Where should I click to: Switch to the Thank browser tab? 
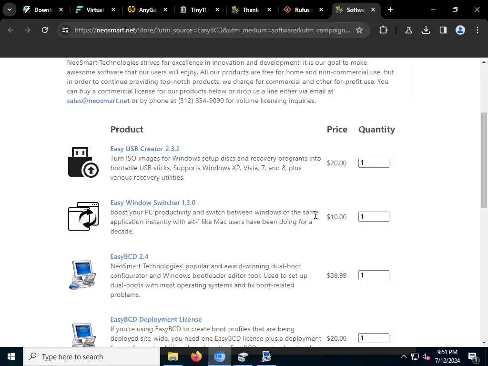pyautogui.click(x=251, y=10)
